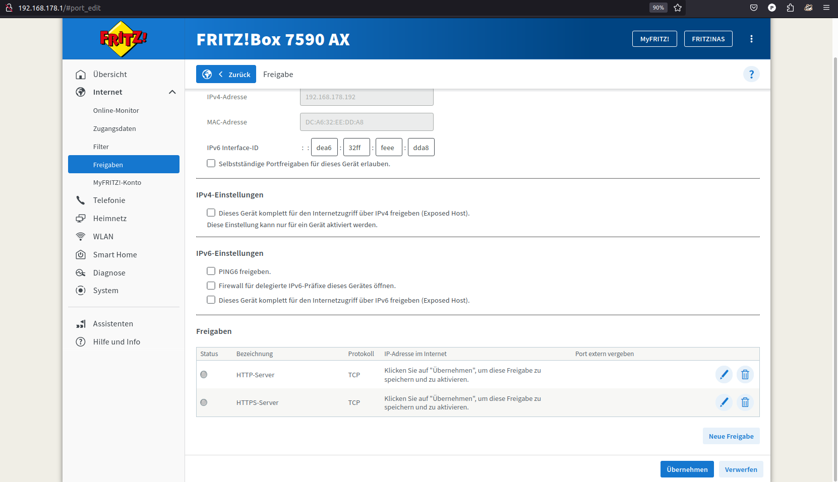The height and width of the screenshot is (482, 838).
Task: Click the Übernehmen button
Action: click(687, 469)
